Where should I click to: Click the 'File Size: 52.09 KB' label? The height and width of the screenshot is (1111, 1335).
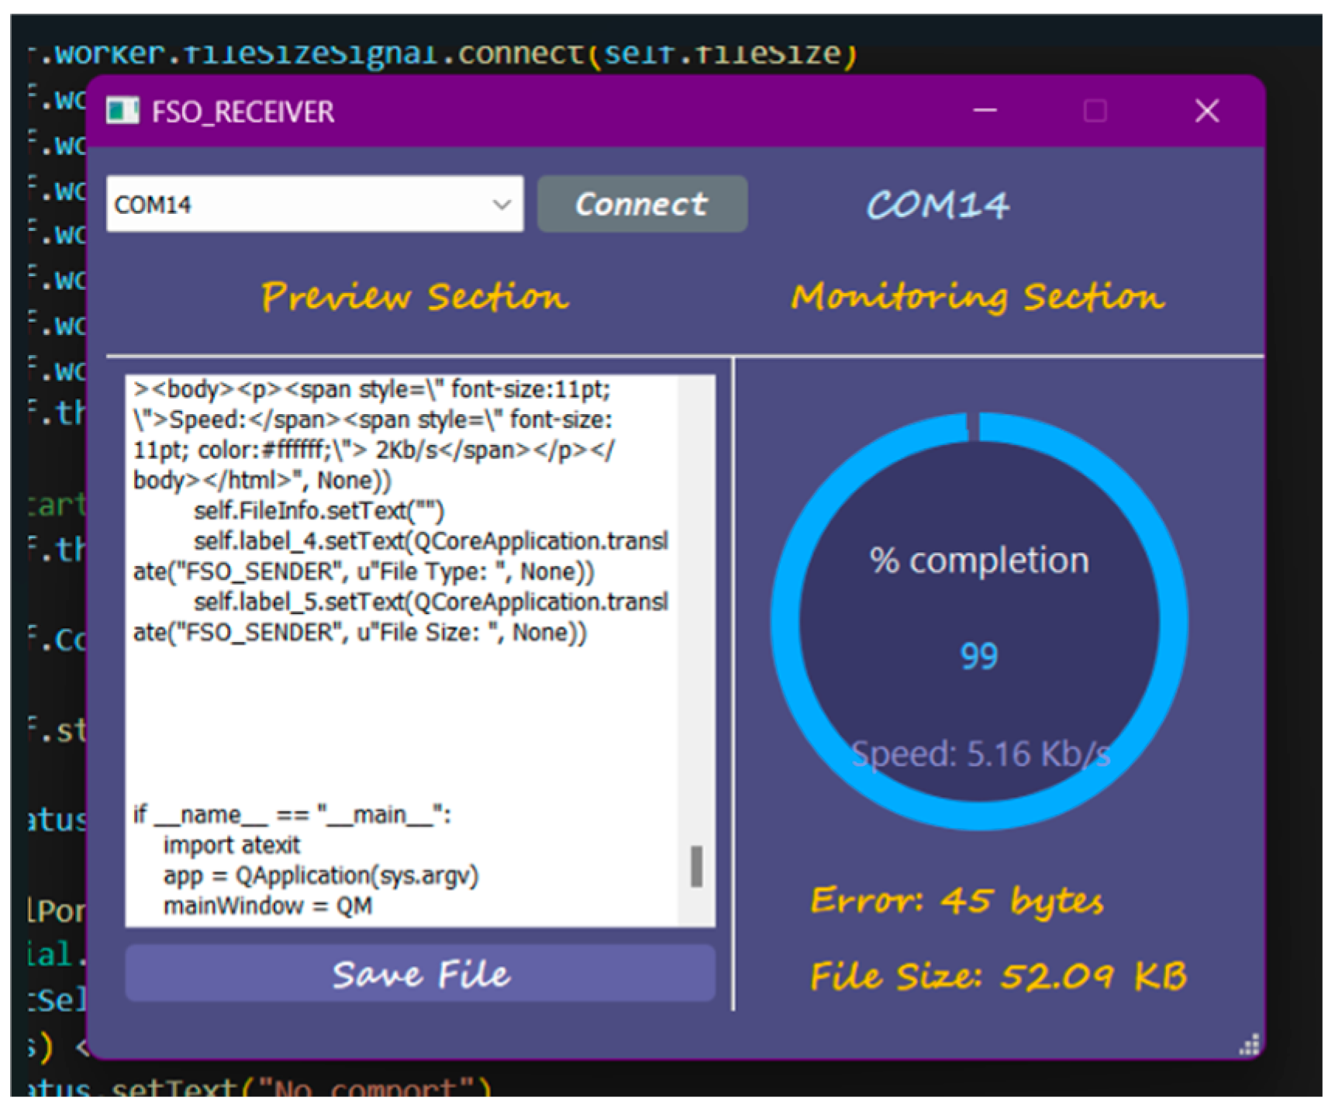999,975
